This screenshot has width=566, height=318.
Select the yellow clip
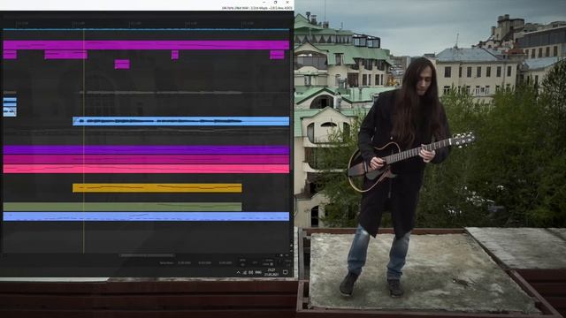(157, 188)
